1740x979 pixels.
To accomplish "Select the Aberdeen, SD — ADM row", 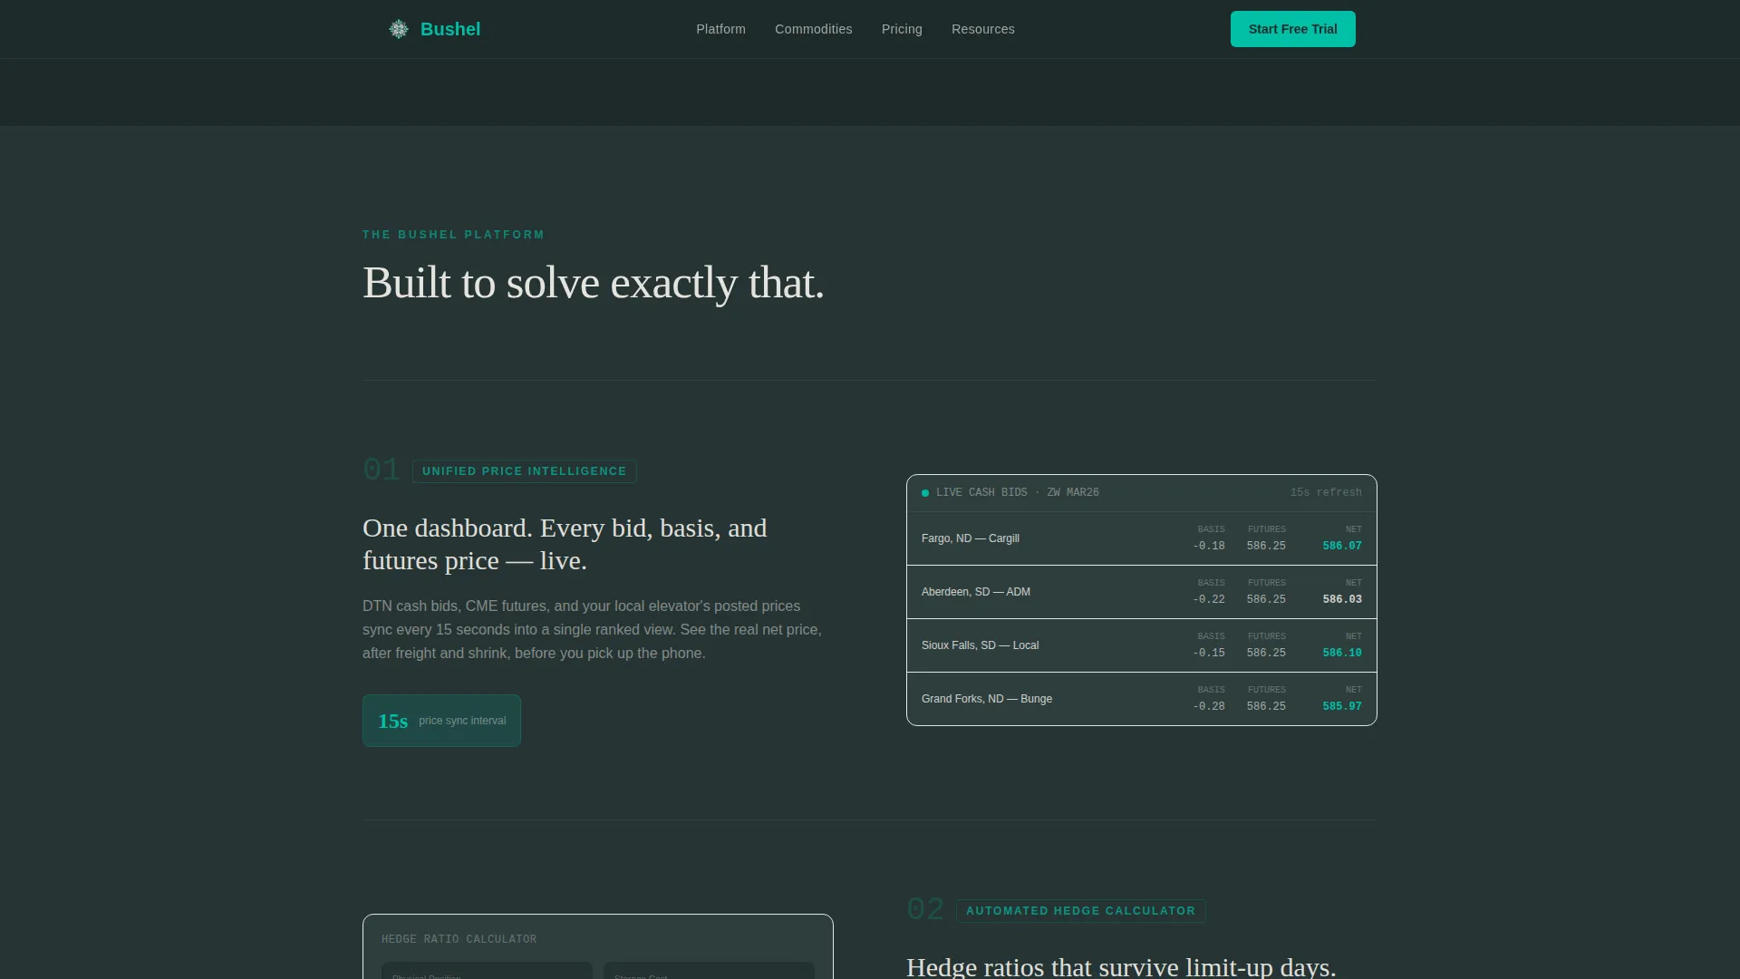I will point(1141,592).
